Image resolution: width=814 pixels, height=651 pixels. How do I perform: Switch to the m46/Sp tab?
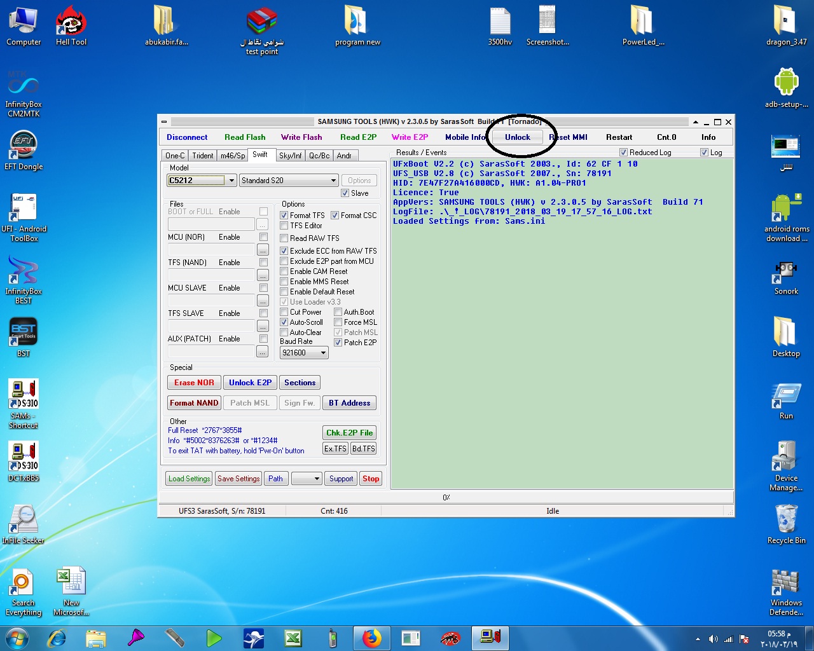[233, 156]
